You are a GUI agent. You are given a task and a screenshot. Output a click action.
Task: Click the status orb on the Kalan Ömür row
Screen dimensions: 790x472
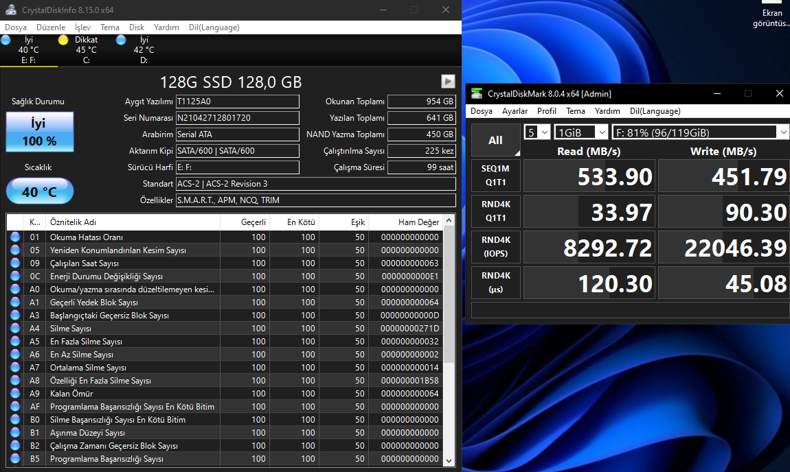(x=15, y=394)
